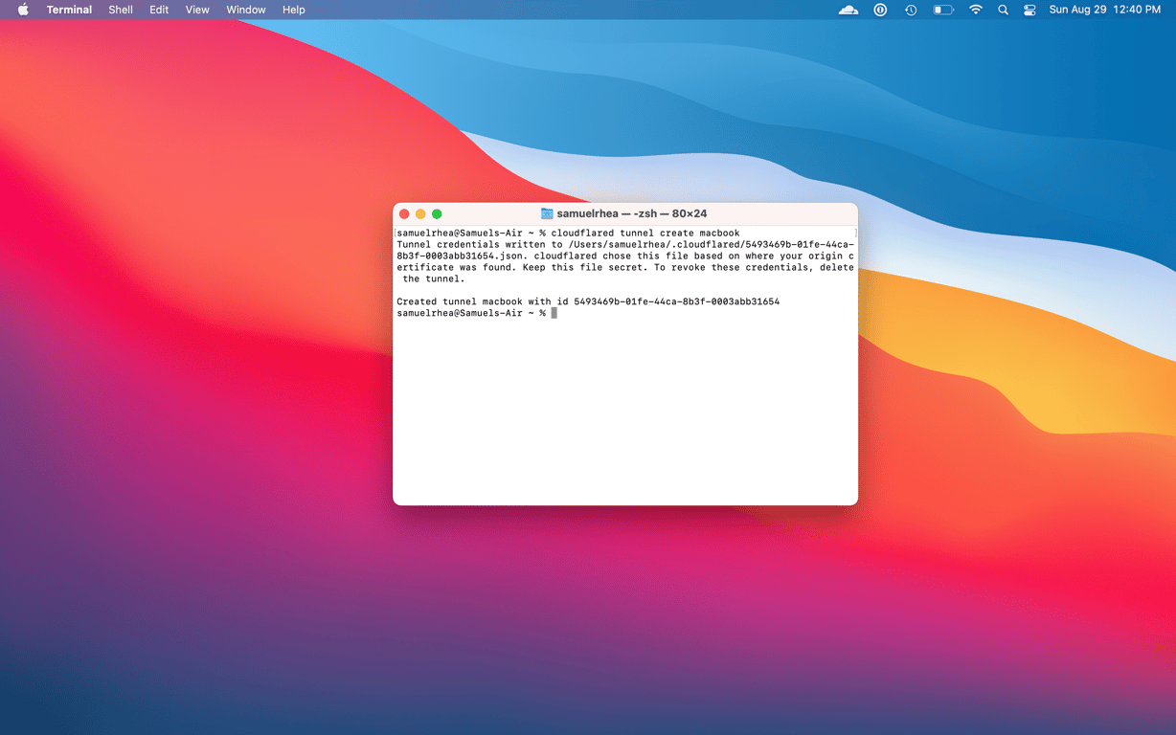Click the 8b3f-0003abb31654.json file name text
1176x735 pixels.
pos(462,256)
